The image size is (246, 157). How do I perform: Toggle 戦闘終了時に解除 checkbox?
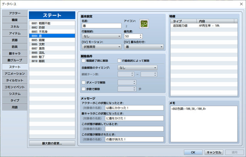83,61
